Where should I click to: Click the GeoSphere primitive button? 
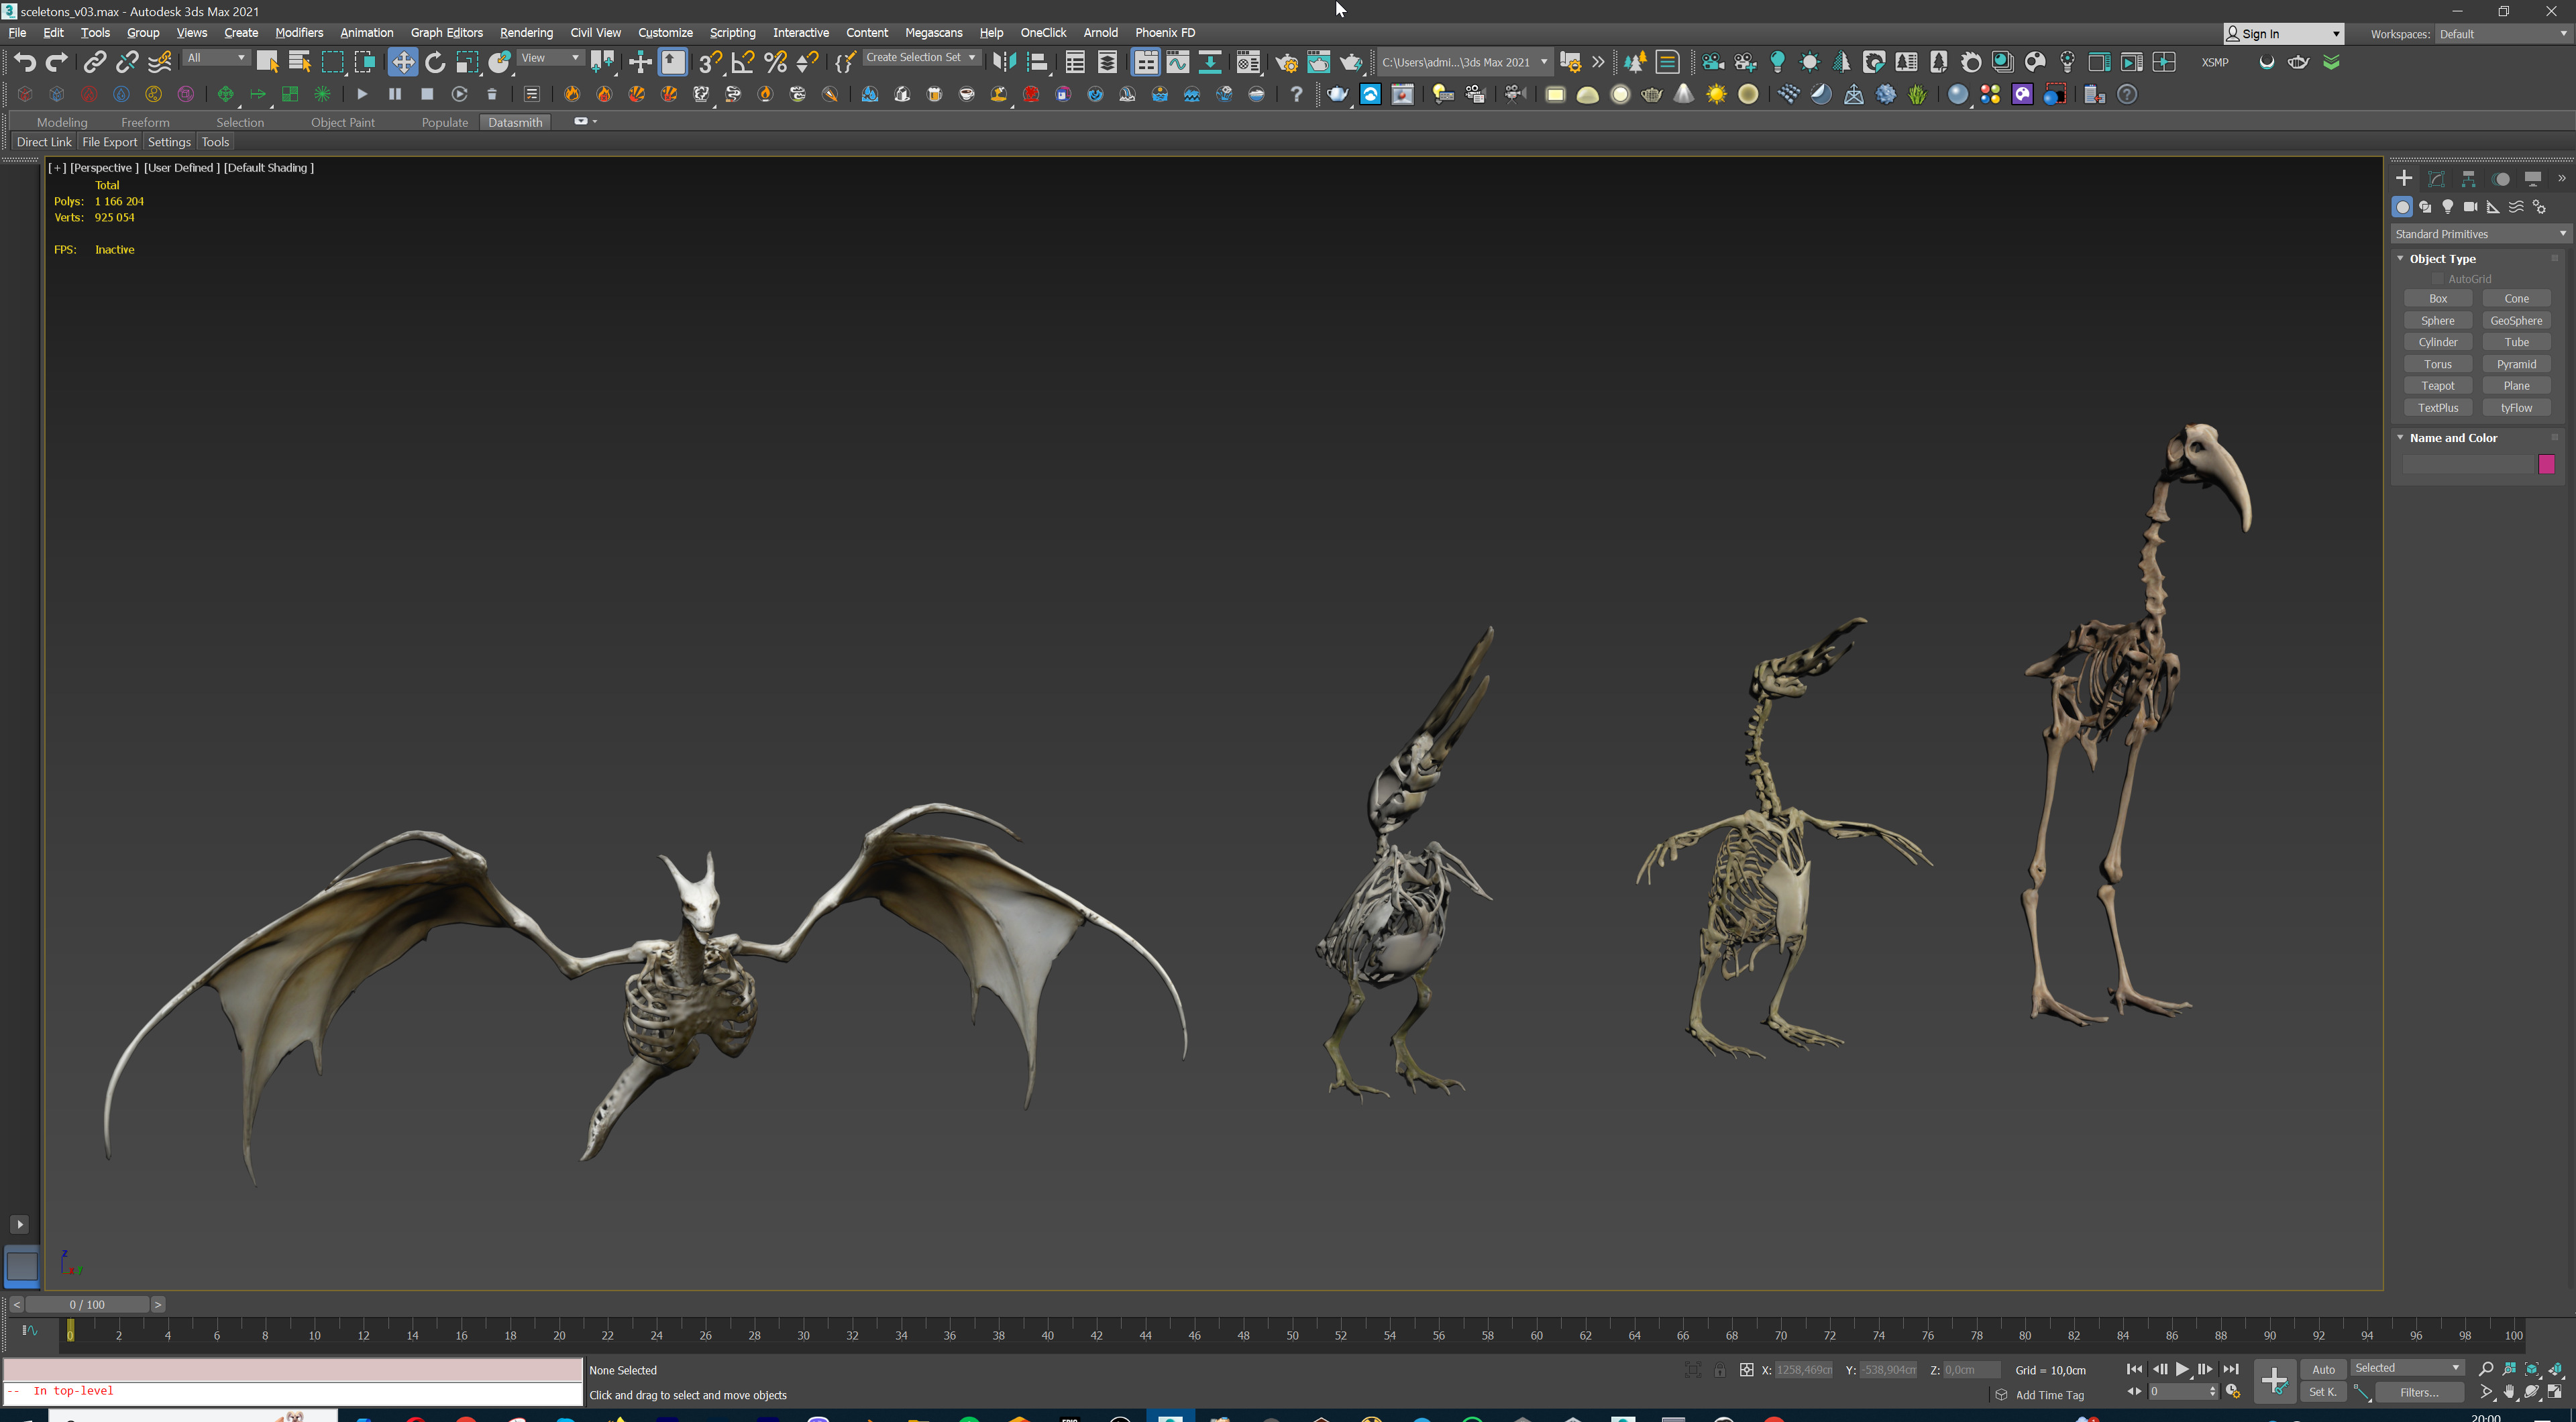click(x=2516, y=321)
